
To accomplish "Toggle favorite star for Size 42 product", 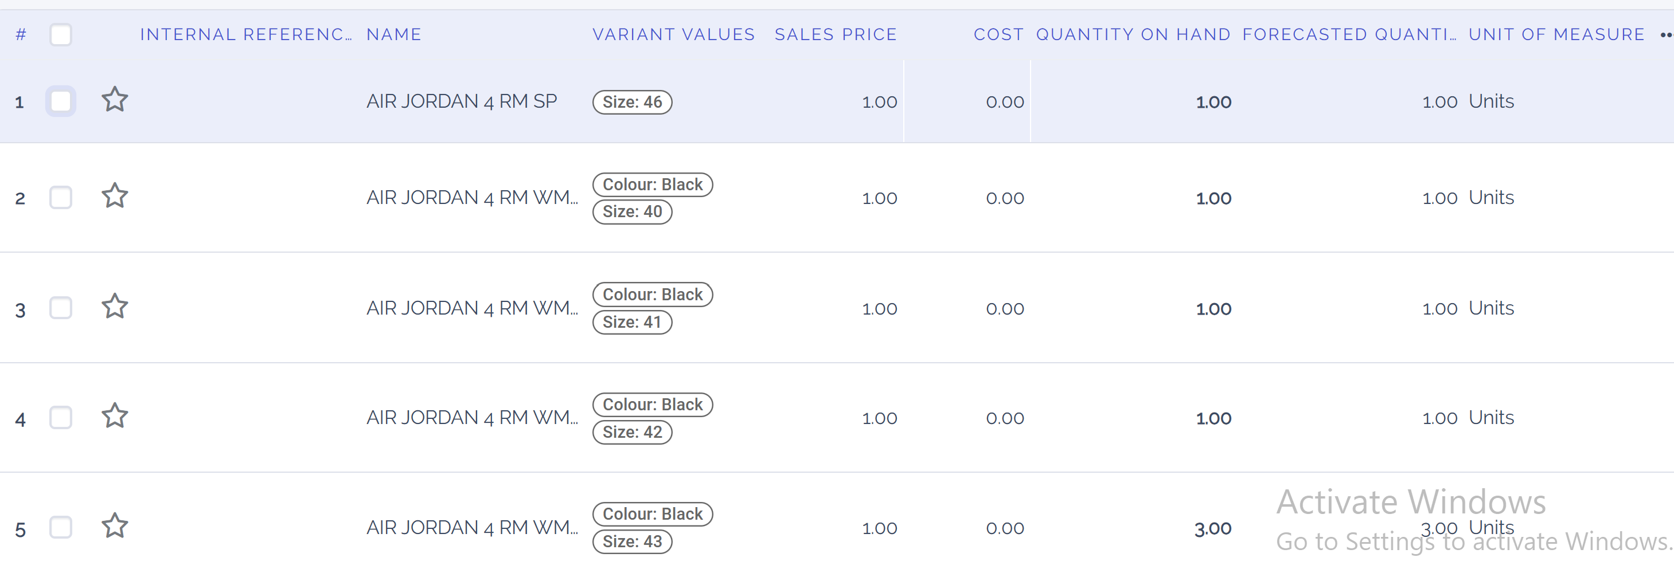I will (114, 417).
